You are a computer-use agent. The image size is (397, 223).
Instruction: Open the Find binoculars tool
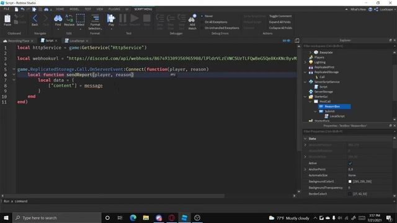pyautogui.click(x=58, y=18)
